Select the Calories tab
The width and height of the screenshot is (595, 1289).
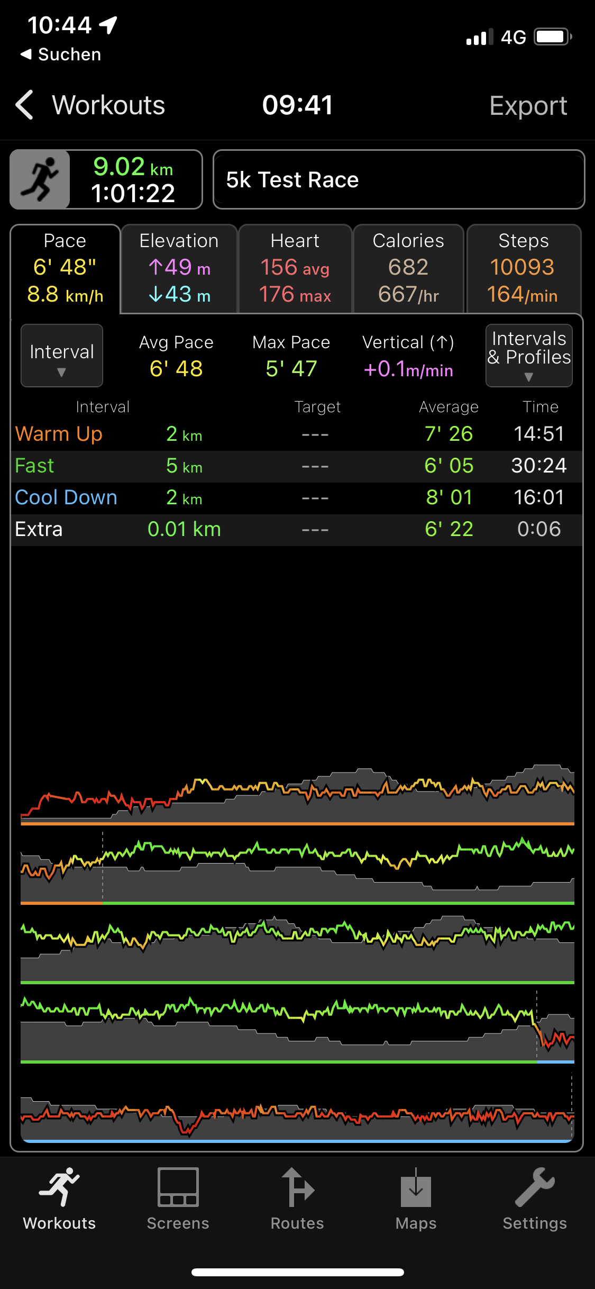[x=408, y=269]
